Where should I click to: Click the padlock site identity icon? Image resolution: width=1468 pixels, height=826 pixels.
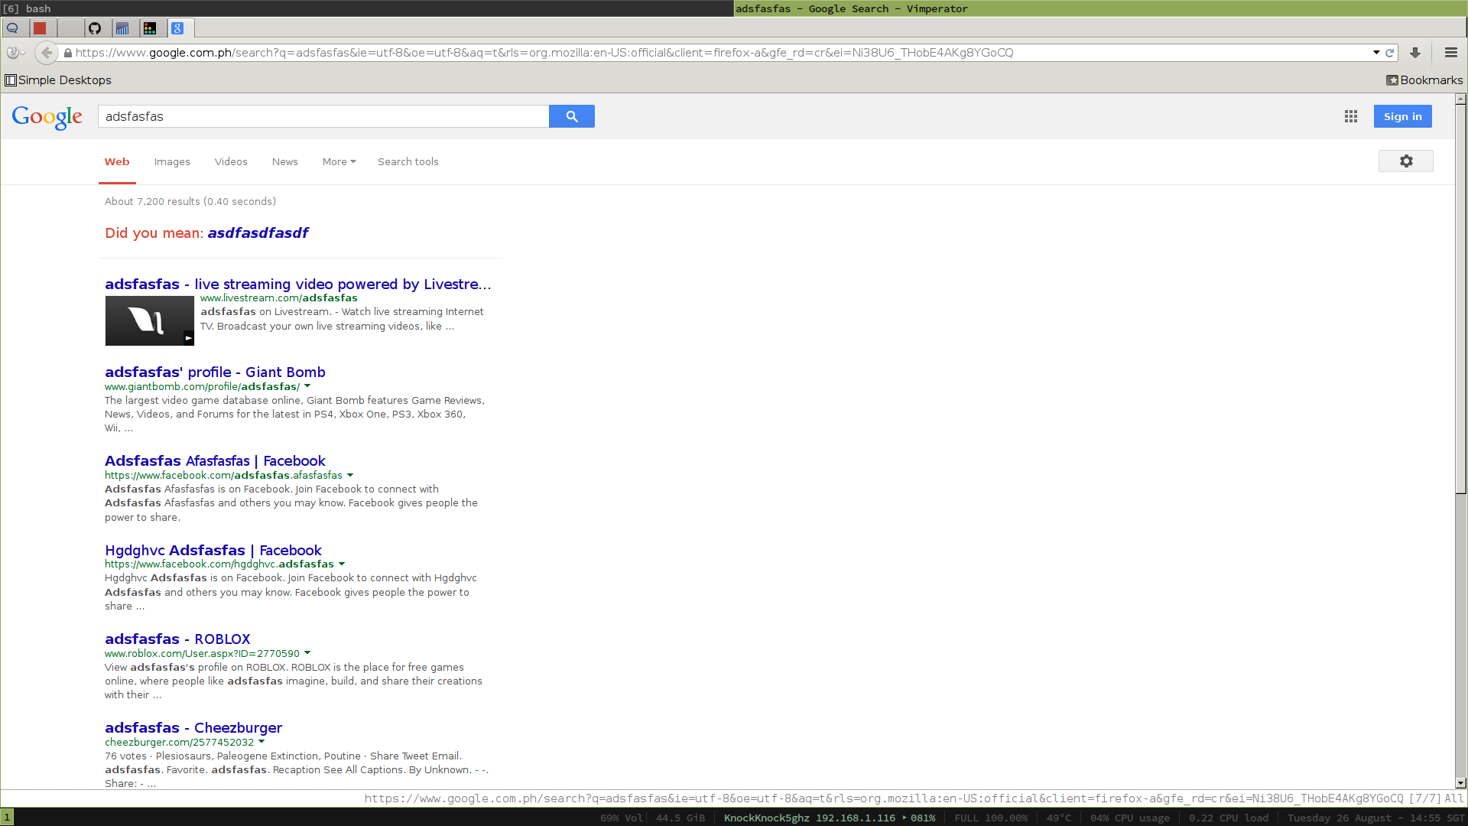[x=68, y=53]
